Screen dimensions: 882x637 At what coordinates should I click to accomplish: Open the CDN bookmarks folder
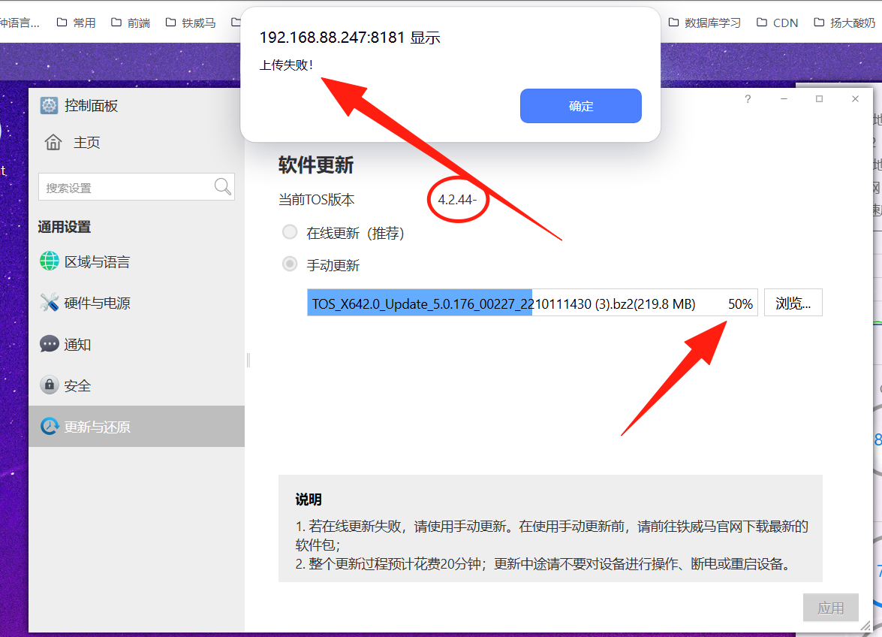pyautogui.click(x=777, y=23)
